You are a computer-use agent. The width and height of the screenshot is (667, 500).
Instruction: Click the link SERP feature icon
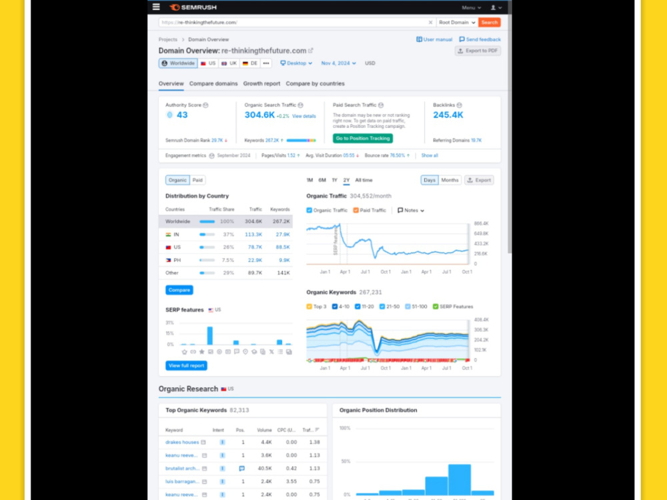[x=193, y=351]
